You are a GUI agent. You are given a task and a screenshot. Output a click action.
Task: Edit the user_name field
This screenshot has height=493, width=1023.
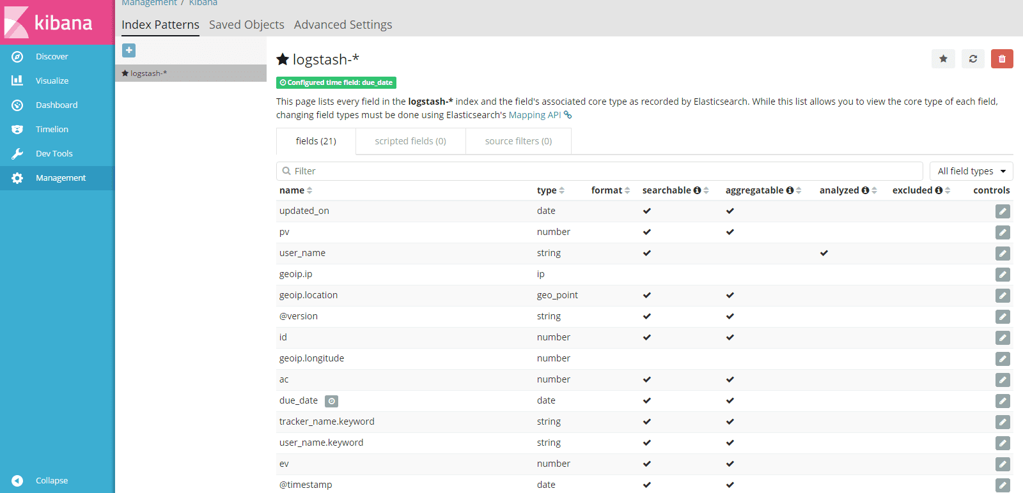(x=1003, y=254)
